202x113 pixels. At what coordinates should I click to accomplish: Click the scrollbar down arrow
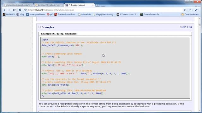click(x=199, y=111)
